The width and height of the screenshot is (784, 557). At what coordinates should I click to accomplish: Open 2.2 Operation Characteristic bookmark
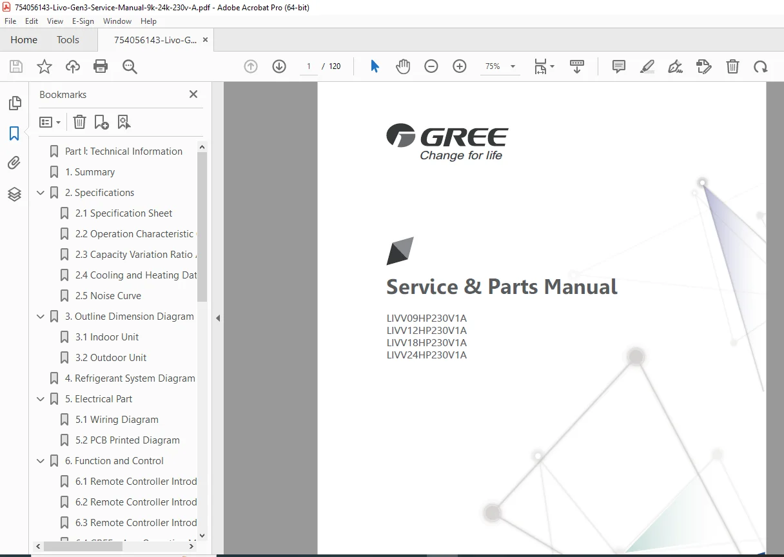[134, 234]
